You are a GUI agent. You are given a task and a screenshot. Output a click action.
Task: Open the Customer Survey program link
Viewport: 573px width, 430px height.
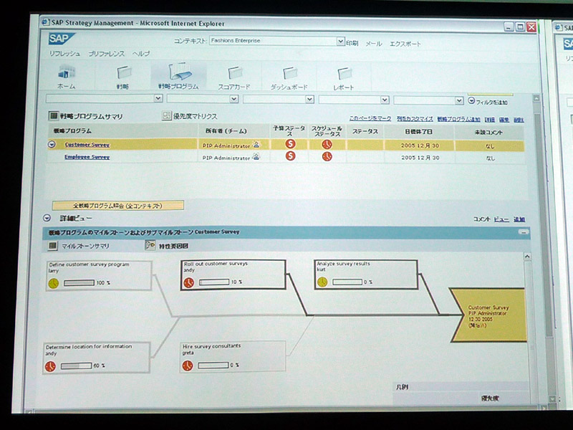[87, 145]
